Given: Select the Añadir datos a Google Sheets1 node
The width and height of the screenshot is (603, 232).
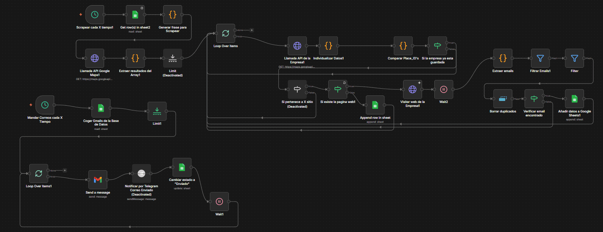Looking at the screenshot, I should [574, 99].
